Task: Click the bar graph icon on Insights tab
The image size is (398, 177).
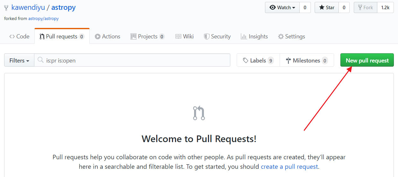Action: pos(244,36)
